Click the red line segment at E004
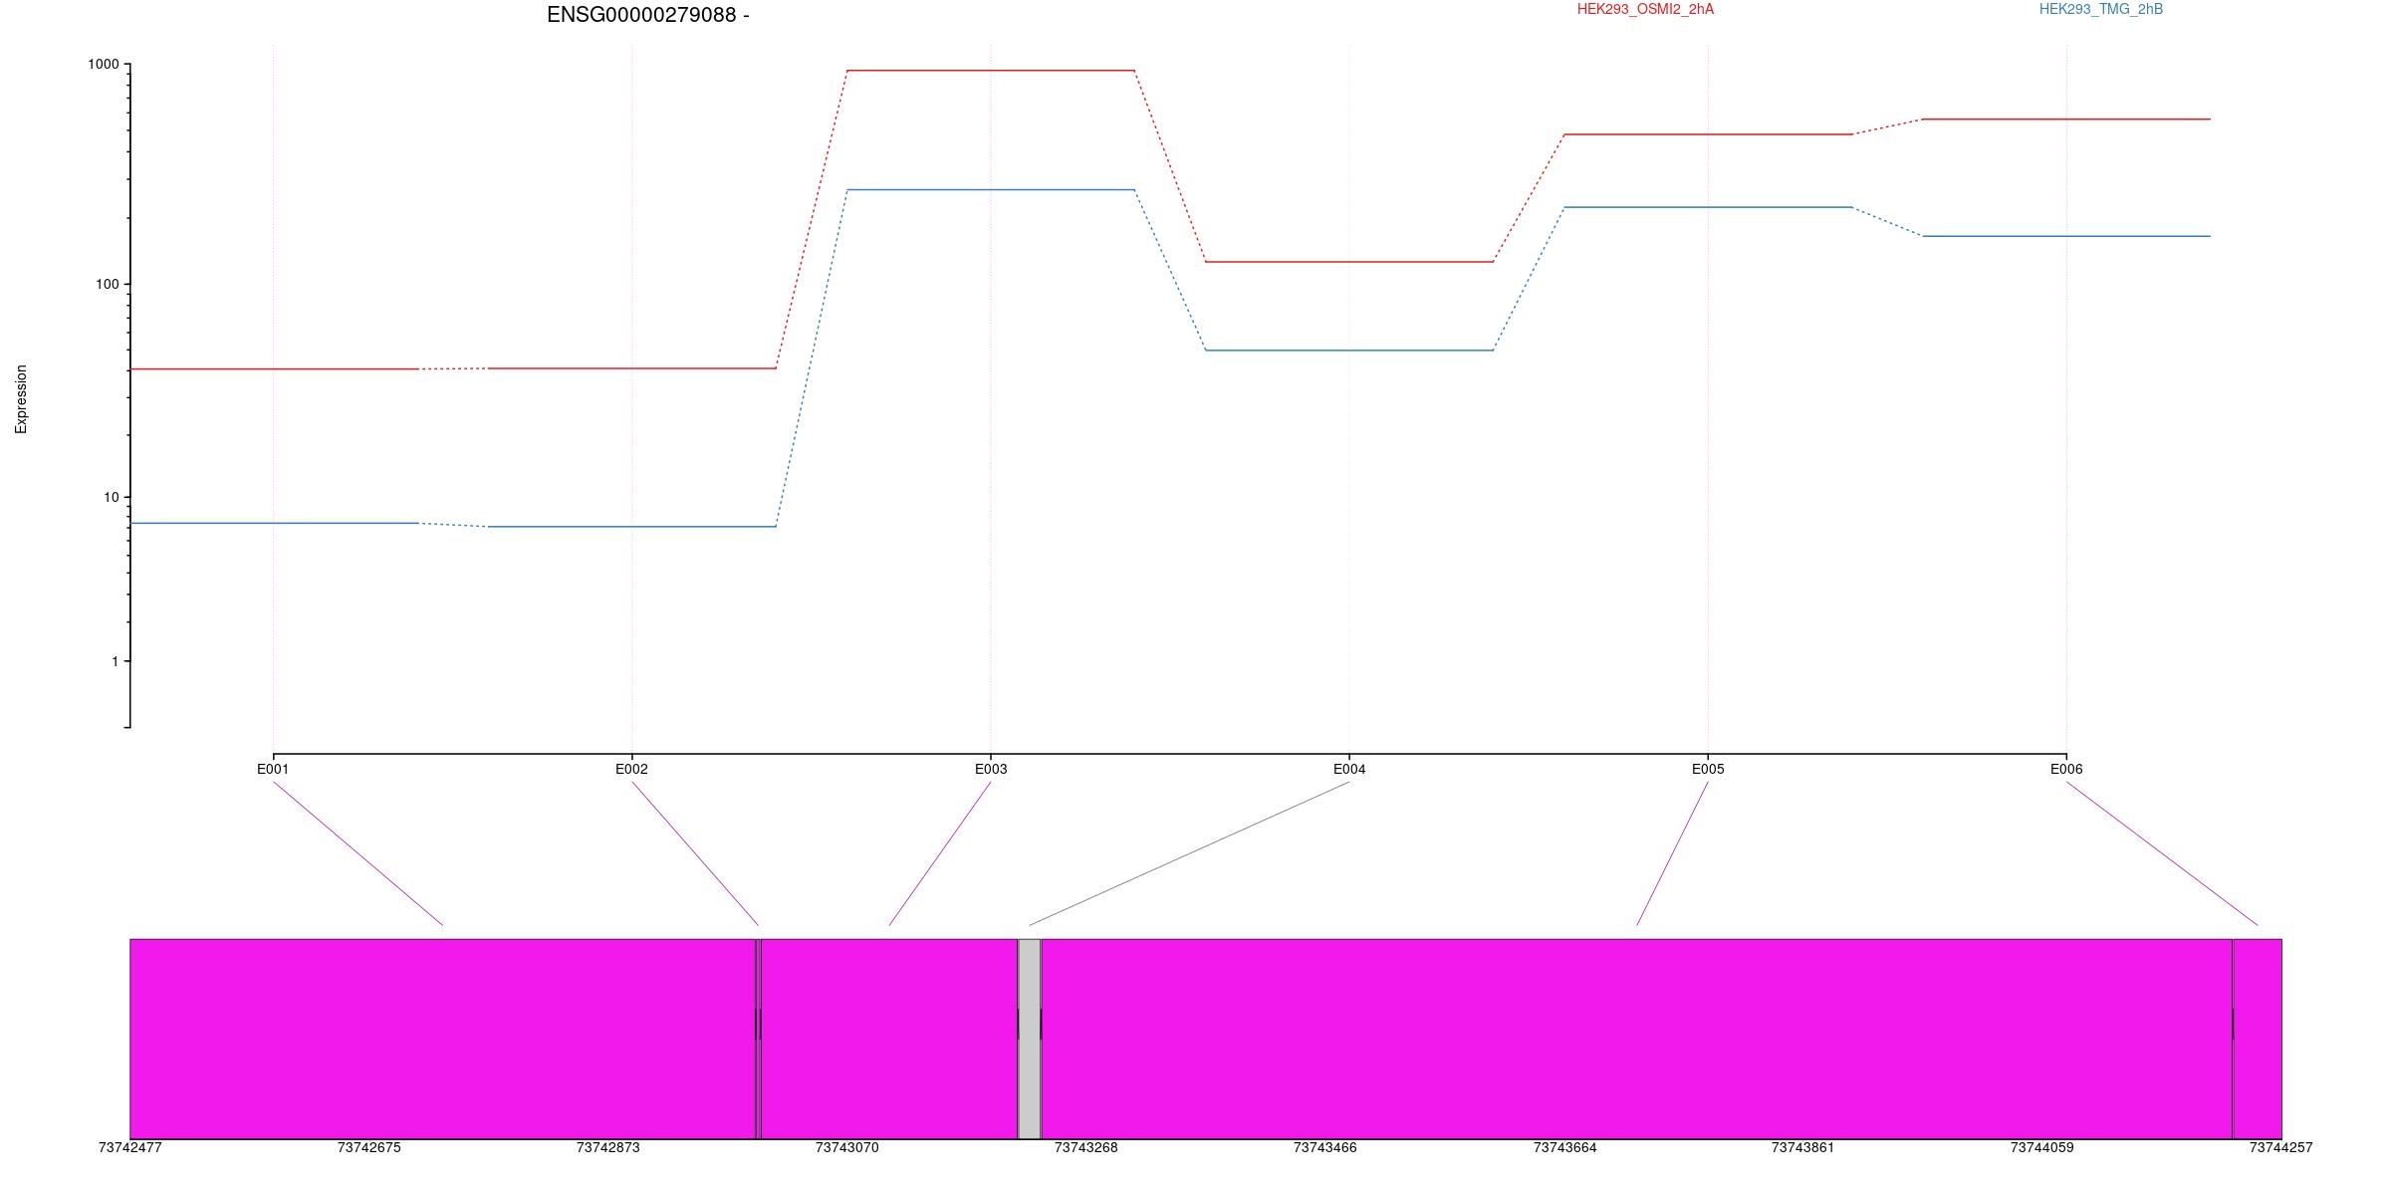This screenshot has height=1195, width=2390. point(1349,262)
